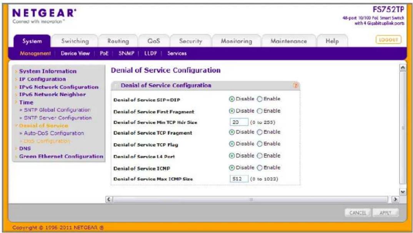The width and height of the screenshot is (413, 233).
Task: Select Enable for Denial of Service ICMP
Action: 260,167
